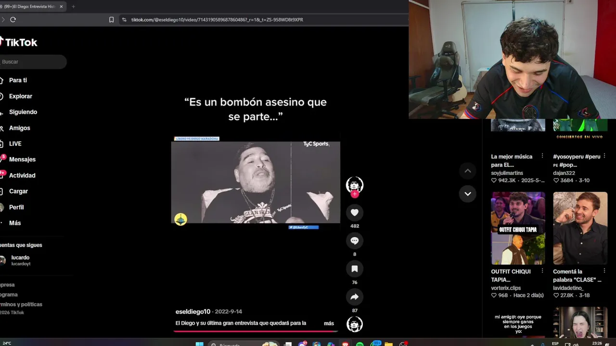The width and height of the screenshot is (616, 346).
Task: Open #yosoyperu #peru video title
Action: tap(577, 161)
